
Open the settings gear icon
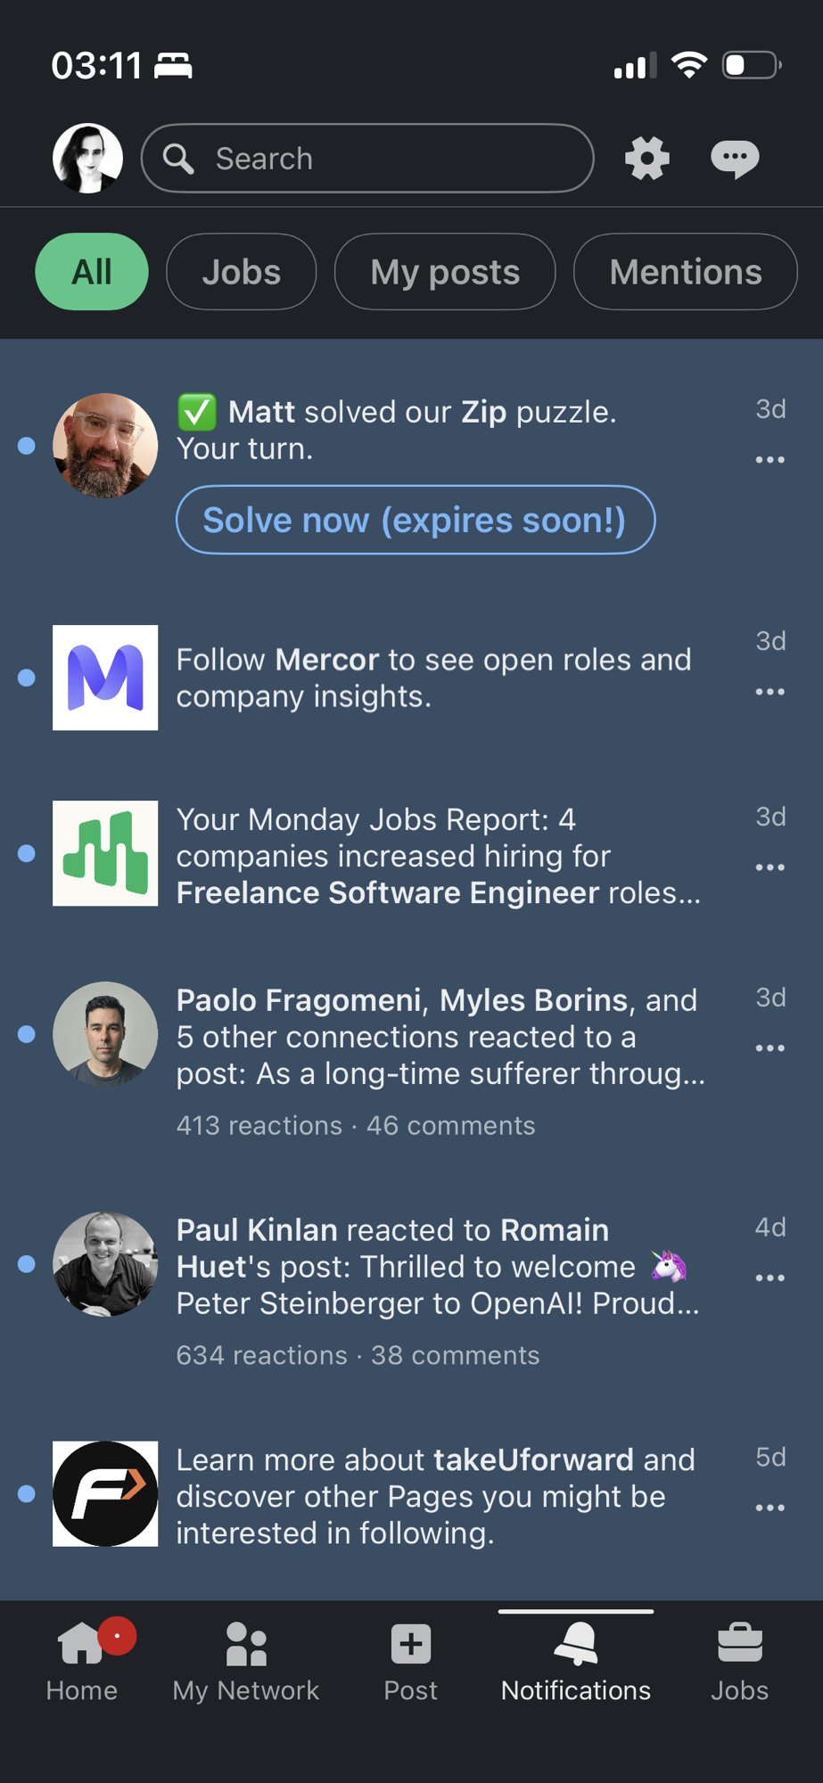coord(646,159)
